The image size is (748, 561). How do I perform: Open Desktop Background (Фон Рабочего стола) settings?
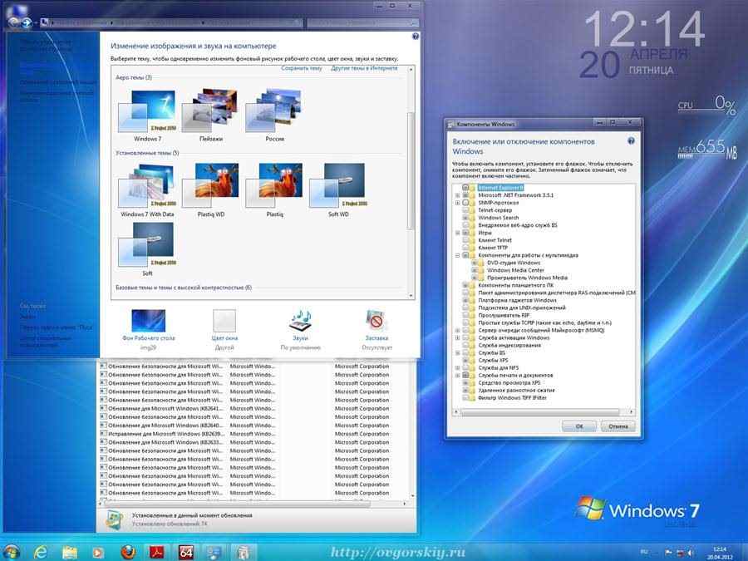(x=148, y=321)
